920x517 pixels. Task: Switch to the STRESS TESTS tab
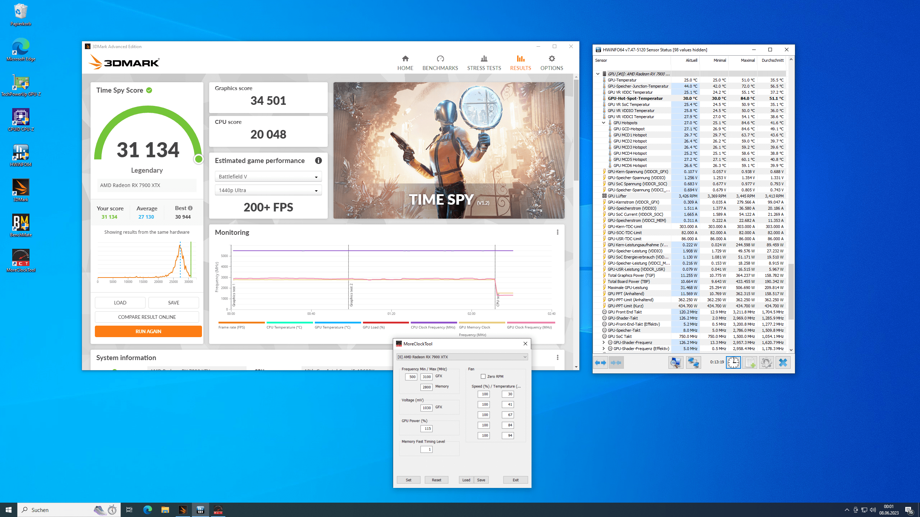coord(484,62)
